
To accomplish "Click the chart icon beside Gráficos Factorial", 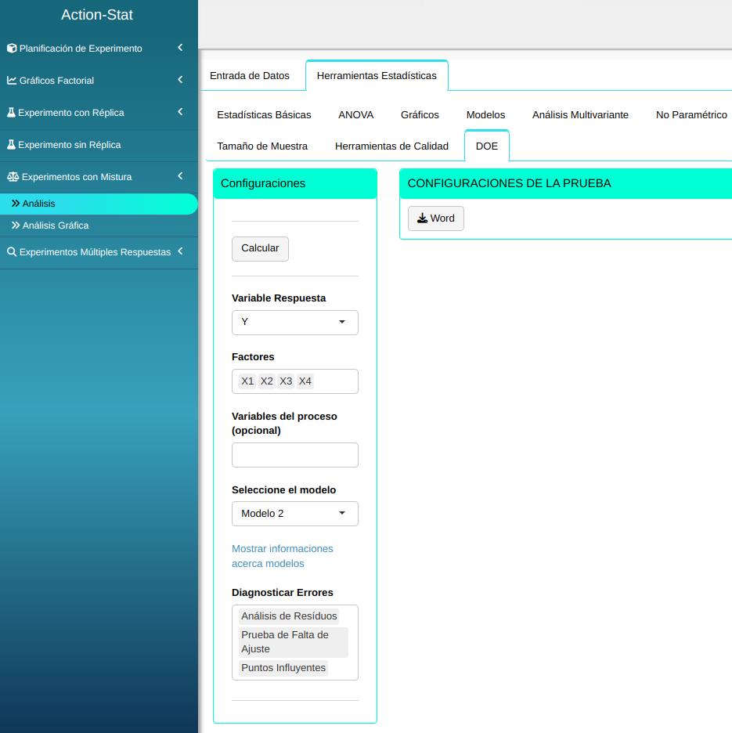I will point(12,81).
